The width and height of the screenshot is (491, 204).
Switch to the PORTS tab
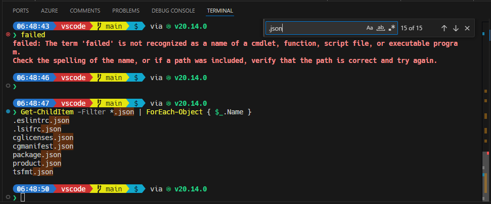pyautogui.click(x=21, y=10)
